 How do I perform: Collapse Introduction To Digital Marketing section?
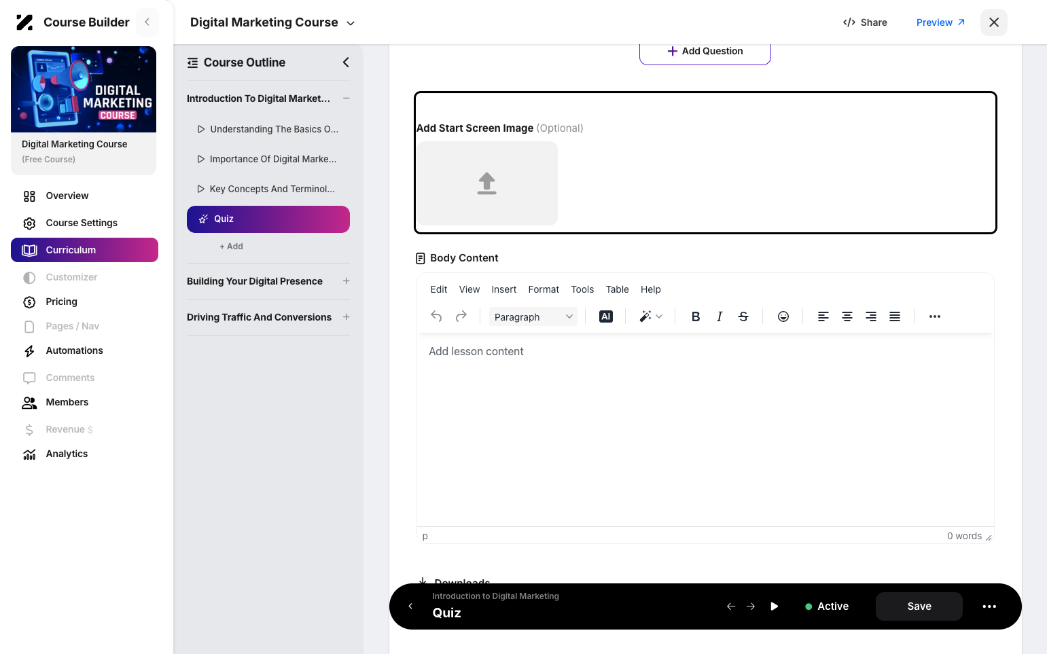(347, 98)
